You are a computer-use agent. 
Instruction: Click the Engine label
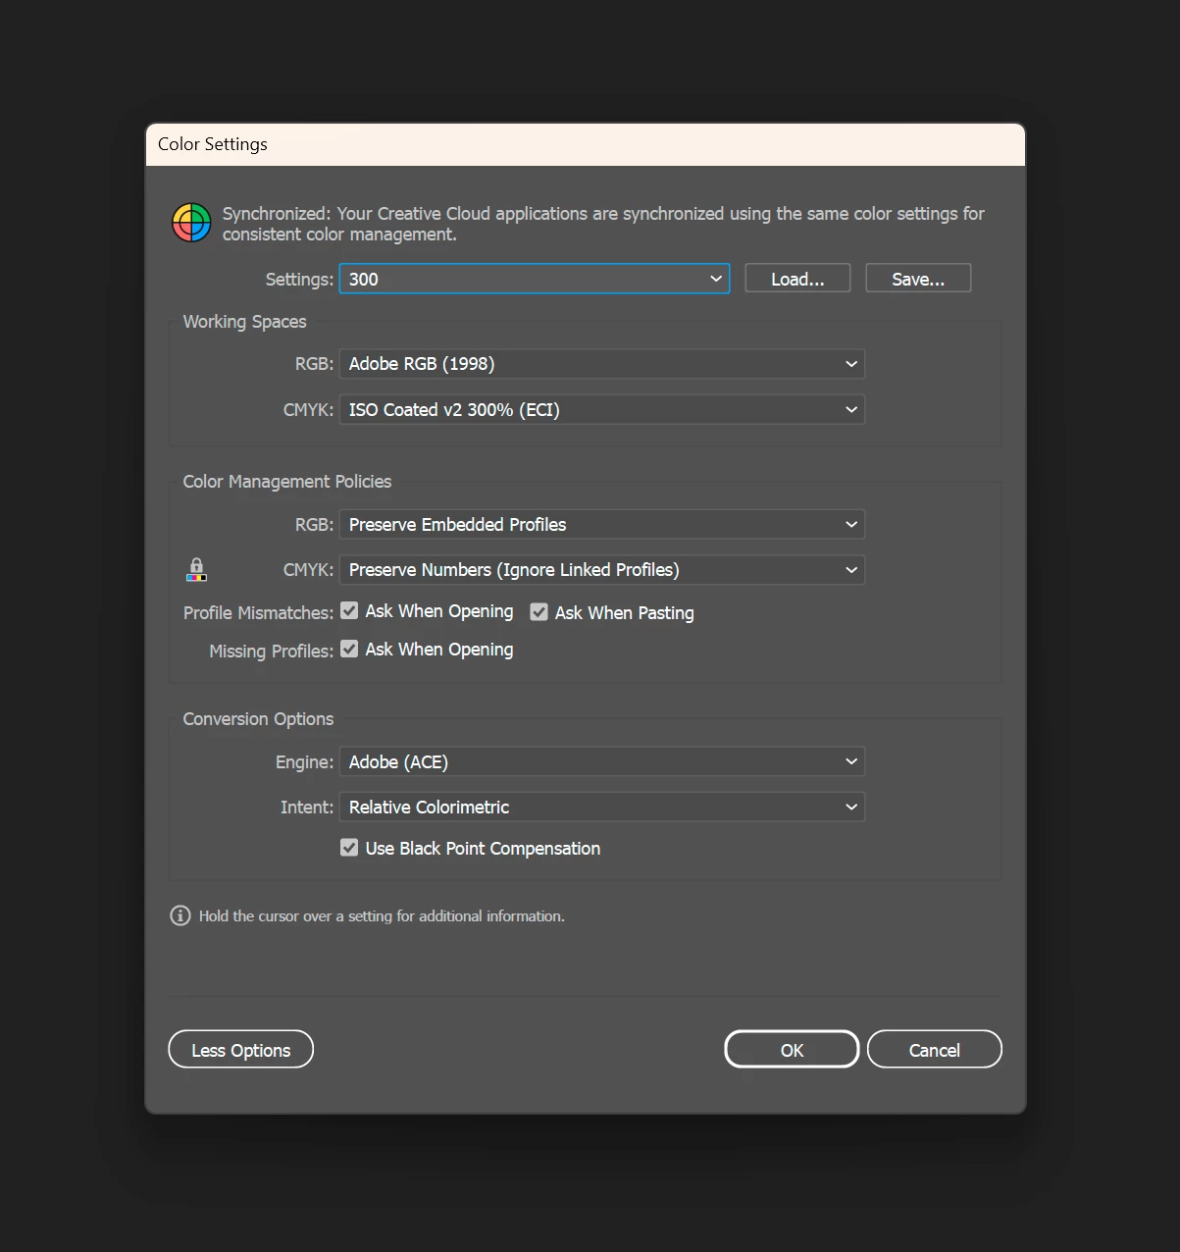coord(304,762)
